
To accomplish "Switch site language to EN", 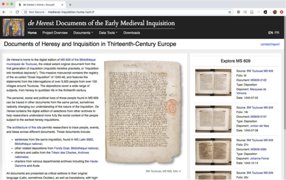I will click(270, 33).
